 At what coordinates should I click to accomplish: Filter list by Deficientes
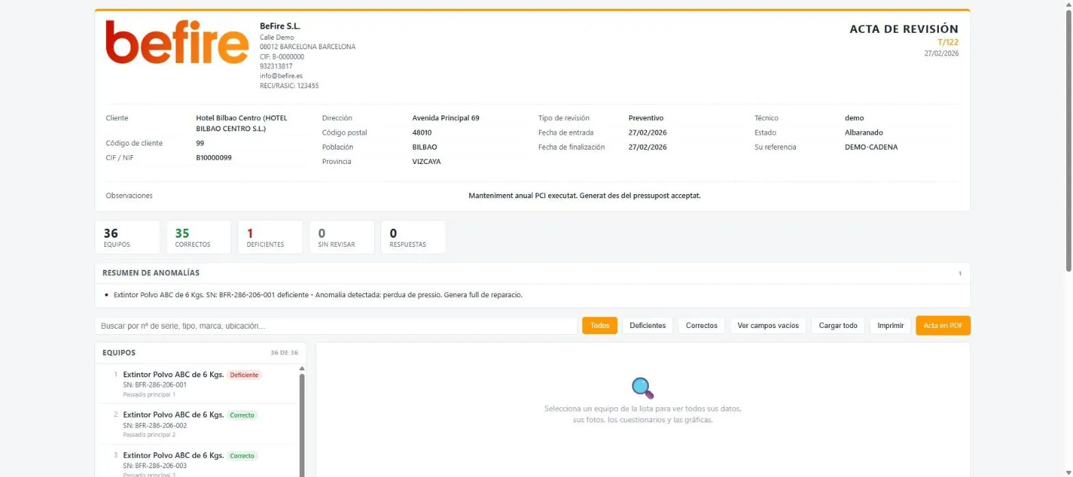[647, 326]
